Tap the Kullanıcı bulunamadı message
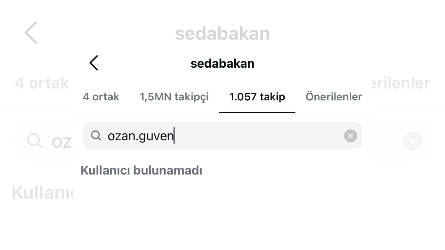This screenshot has width=445, height=250. click(x=141, y=170)
